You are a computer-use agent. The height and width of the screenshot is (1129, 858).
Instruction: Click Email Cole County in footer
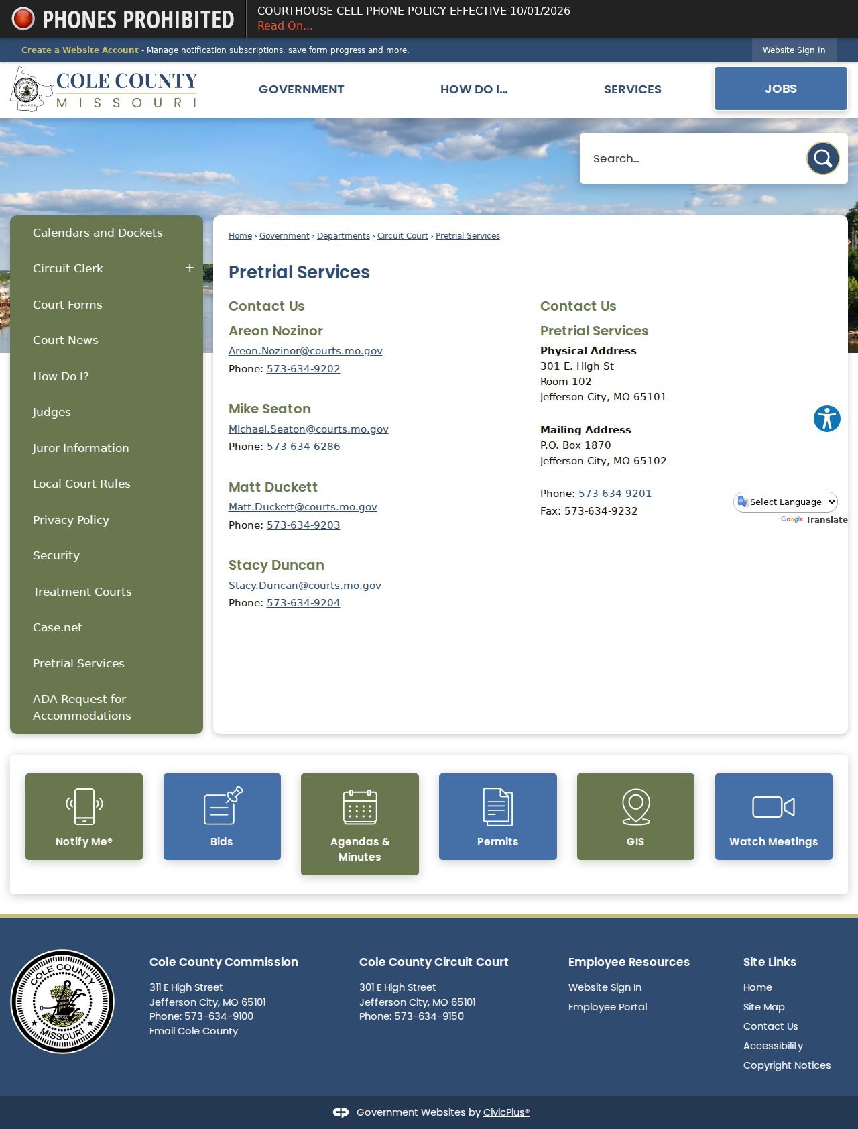point(194,1031)
